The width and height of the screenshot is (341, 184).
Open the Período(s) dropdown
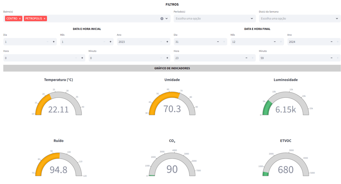coord(215,19)
